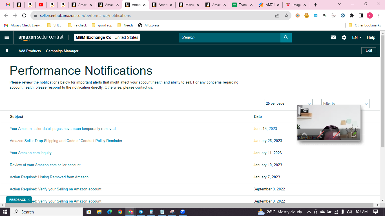Switch to the Gmail browser tab
Viewport: 385px width, 216px height.
(x=8, y=5)
